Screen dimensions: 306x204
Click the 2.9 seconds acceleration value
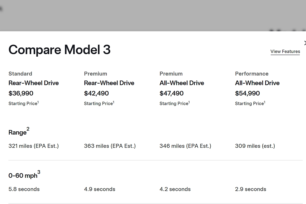point(251,189)
